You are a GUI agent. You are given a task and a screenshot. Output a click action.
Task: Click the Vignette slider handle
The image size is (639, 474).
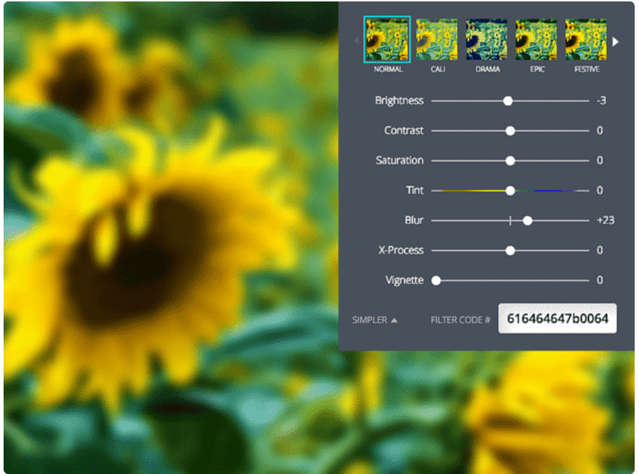(436, 280)
